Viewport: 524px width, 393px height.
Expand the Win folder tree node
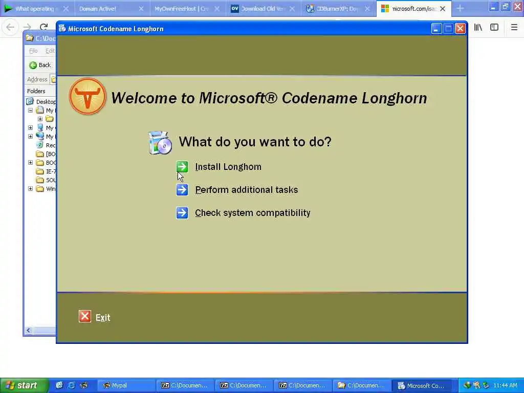click(30, 188)
